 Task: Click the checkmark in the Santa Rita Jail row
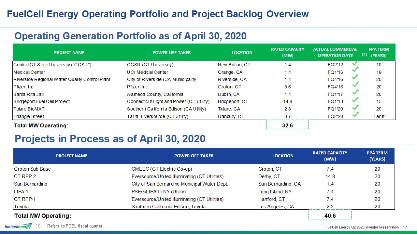[x=356, y=92]
